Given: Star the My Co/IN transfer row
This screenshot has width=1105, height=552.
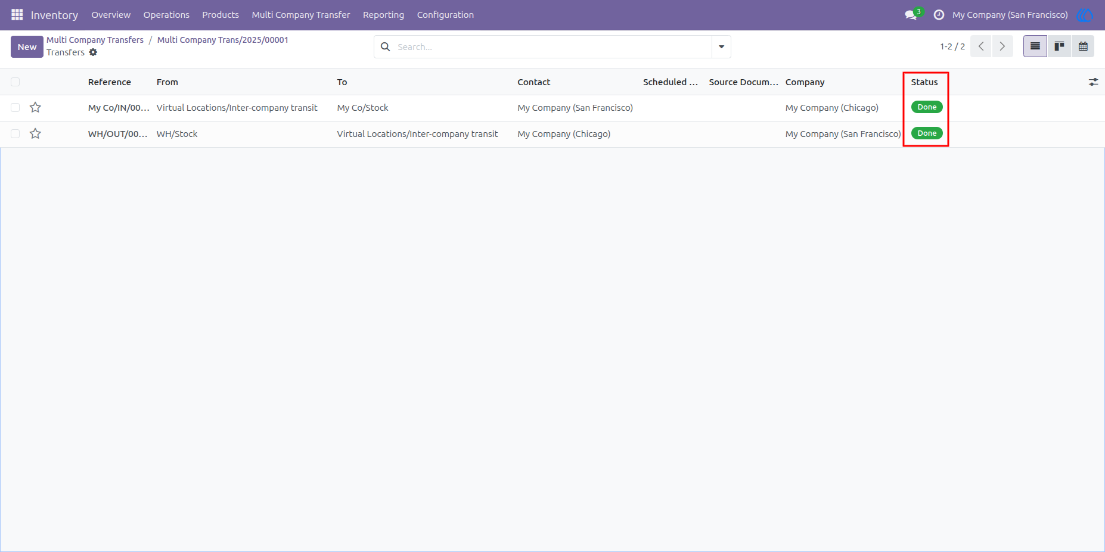Looking at the screenshot, I should click(36, 107).
